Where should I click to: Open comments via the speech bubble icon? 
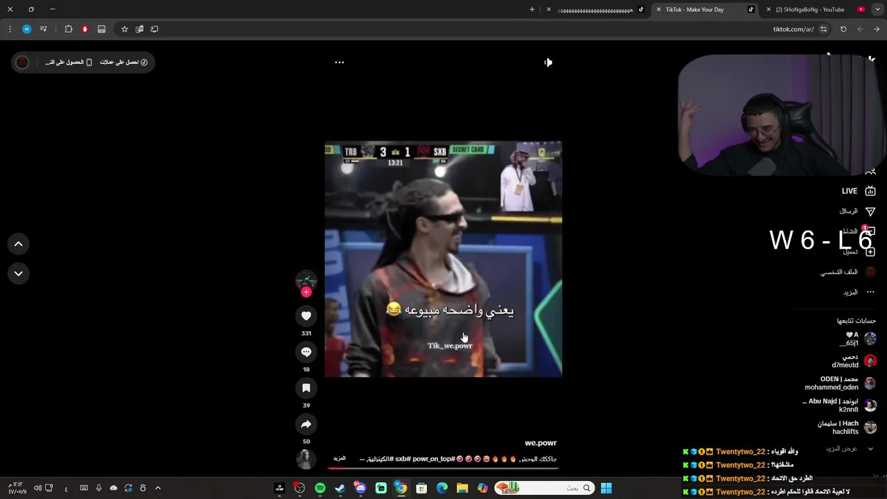point(306,352)
